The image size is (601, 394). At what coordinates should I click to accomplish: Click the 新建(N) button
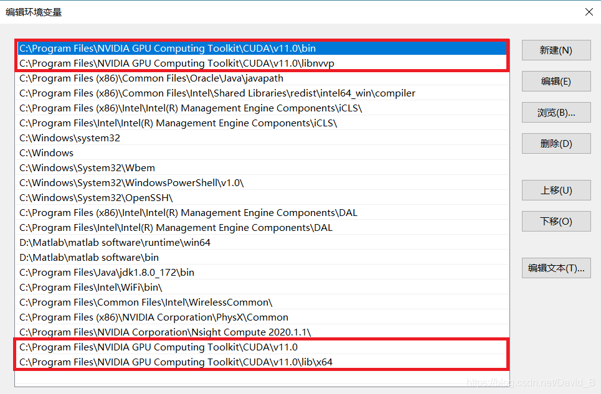[x=556, y=50]
